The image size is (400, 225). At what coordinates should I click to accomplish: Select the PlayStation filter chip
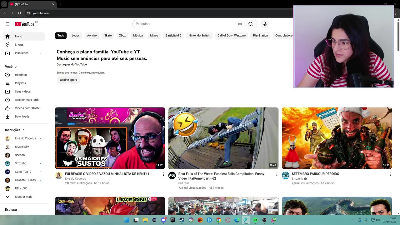click(261, 36)
